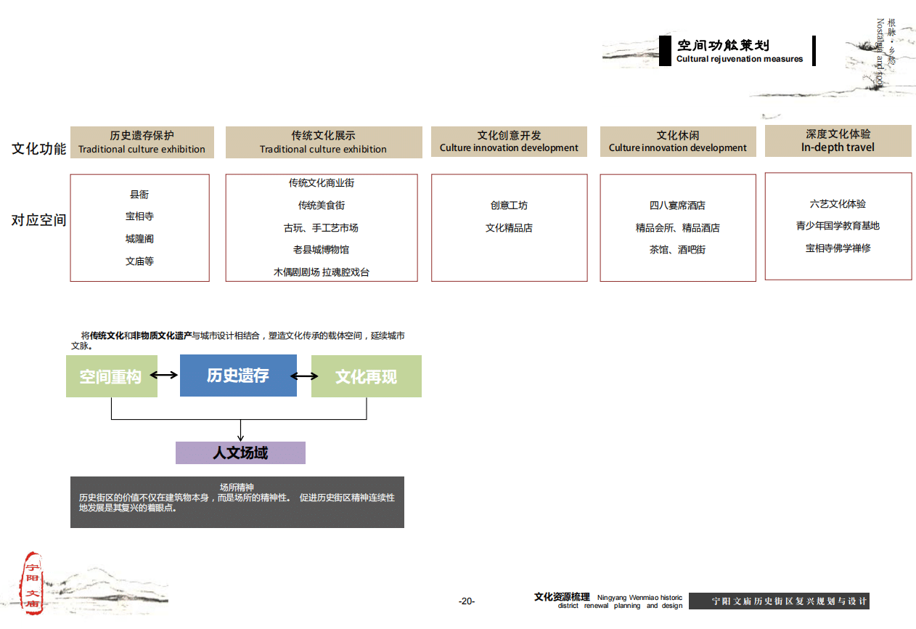Open the 宁阳文庙历史街区复兴规划与设计 footer link
This screenshot has height=629, width=916.
click(x=789, y=601)
